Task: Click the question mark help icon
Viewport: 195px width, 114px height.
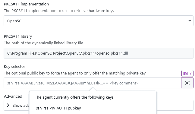Action: [x=190, y=73]
